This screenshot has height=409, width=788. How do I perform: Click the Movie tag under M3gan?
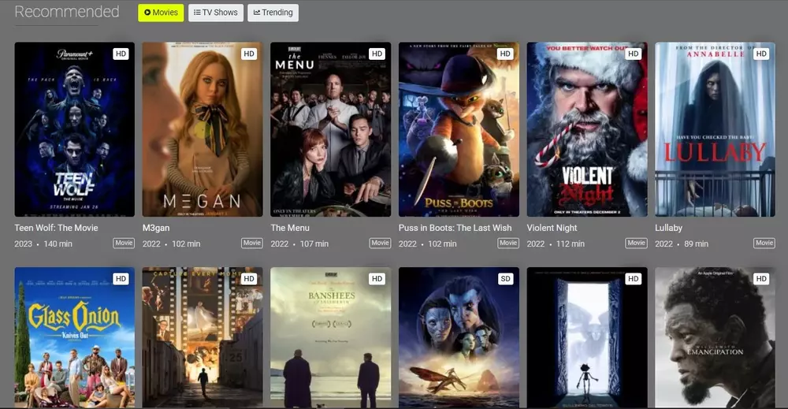pyautogui.click(x=252, y=244)
